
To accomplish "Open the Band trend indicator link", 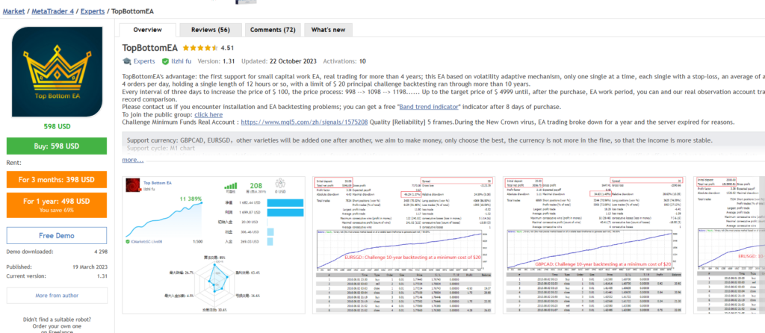I will [428, 107].
